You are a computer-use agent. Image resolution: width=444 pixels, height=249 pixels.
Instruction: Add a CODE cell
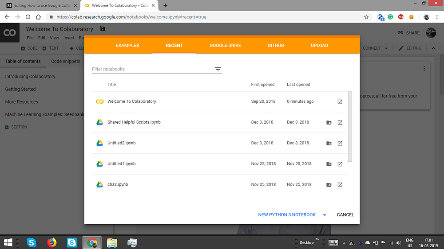click(29, 48)
